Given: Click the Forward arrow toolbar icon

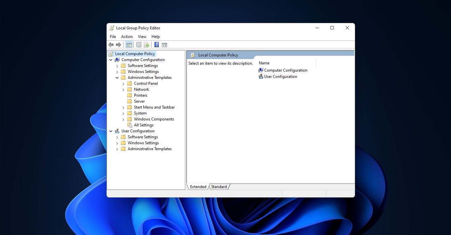Looking at the screenshot, I should [118, 45].
